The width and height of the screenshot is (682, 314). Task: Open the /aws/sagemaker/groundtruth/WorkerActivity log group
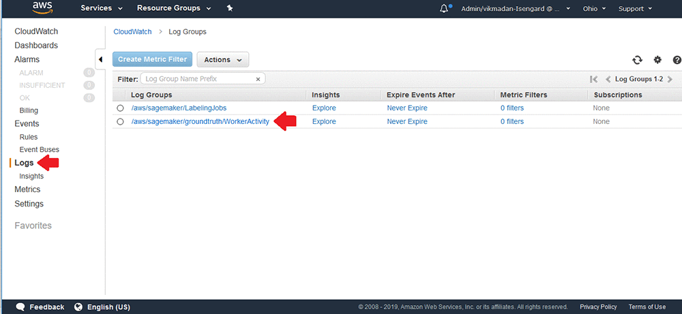200,122
